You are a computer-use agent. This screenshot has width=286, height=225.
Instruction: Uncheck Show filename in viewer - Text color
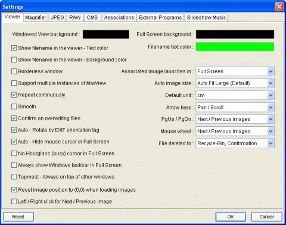click(14, 48)
